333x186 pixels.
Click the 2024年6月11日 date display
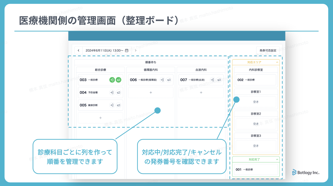pyautogui.click(x=104, y=50)
